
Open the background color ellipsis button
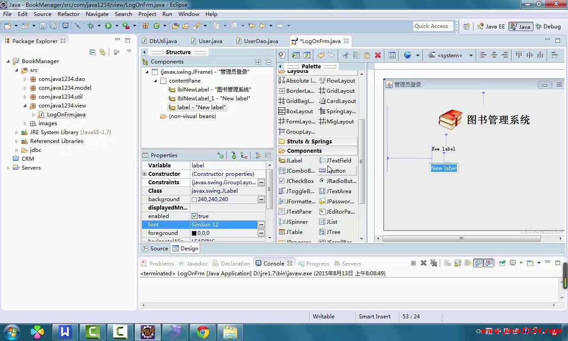[261, 199]
